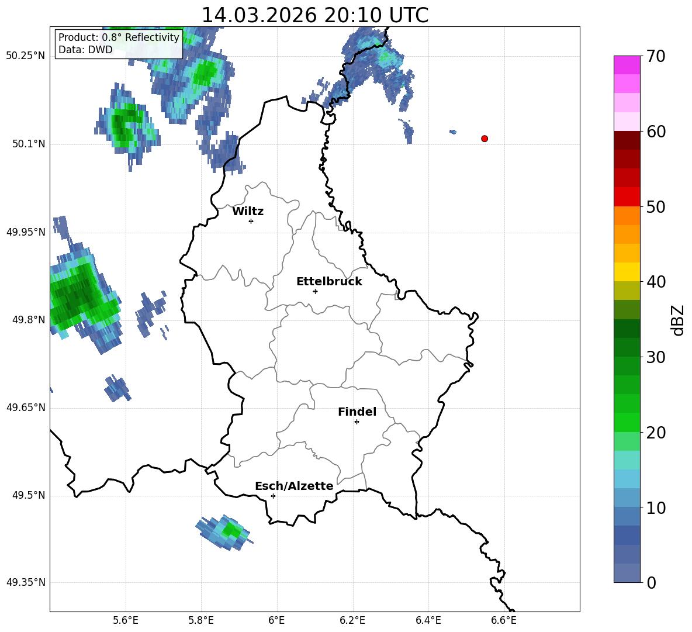The image size is (692, 632).
Task: Click the Wiltz location cross marker
Action: (251, 221)
